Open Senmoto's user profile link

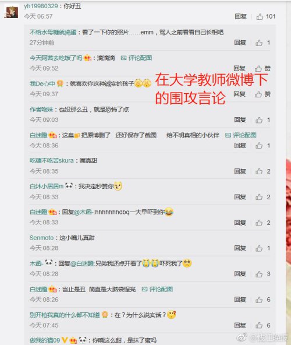pyautogui.click(x=41, y=238)
